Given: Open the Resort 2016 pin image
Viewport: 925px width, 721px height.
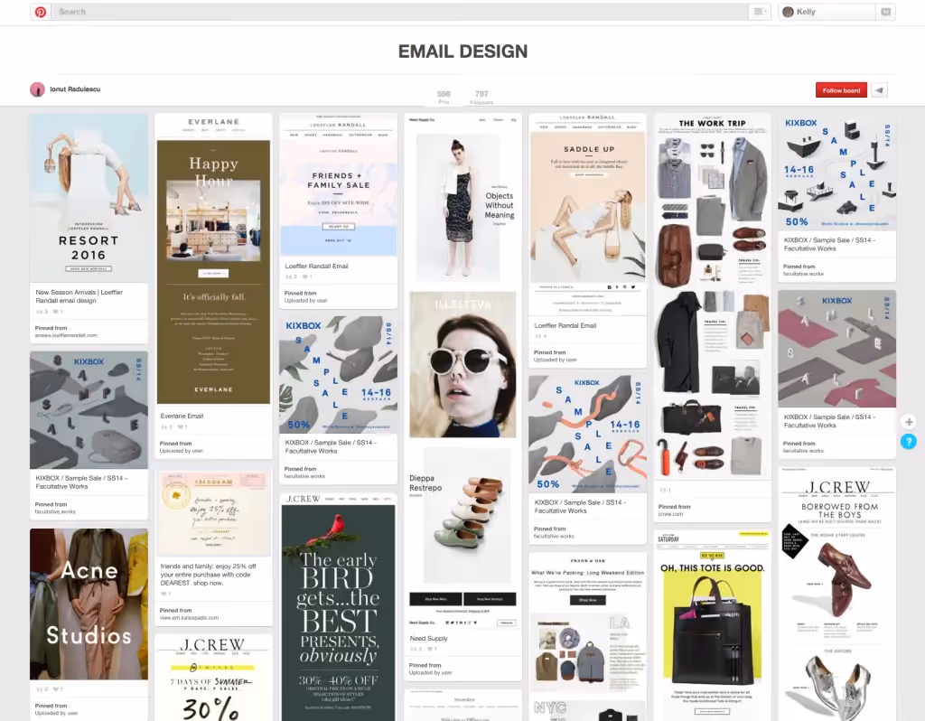Looking at the screenshot, I should click(89, 198).
